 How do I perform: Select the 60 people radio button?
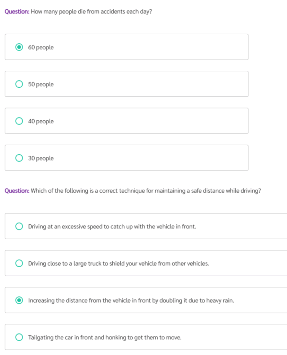click(x=19, y=47)
